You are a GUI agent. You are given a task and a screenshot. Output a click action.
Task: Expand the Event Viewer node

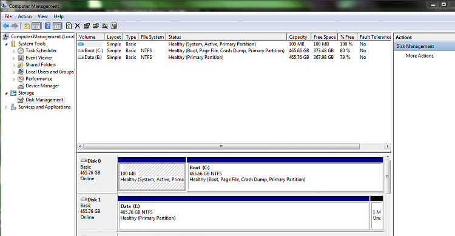tap(13, 58)
